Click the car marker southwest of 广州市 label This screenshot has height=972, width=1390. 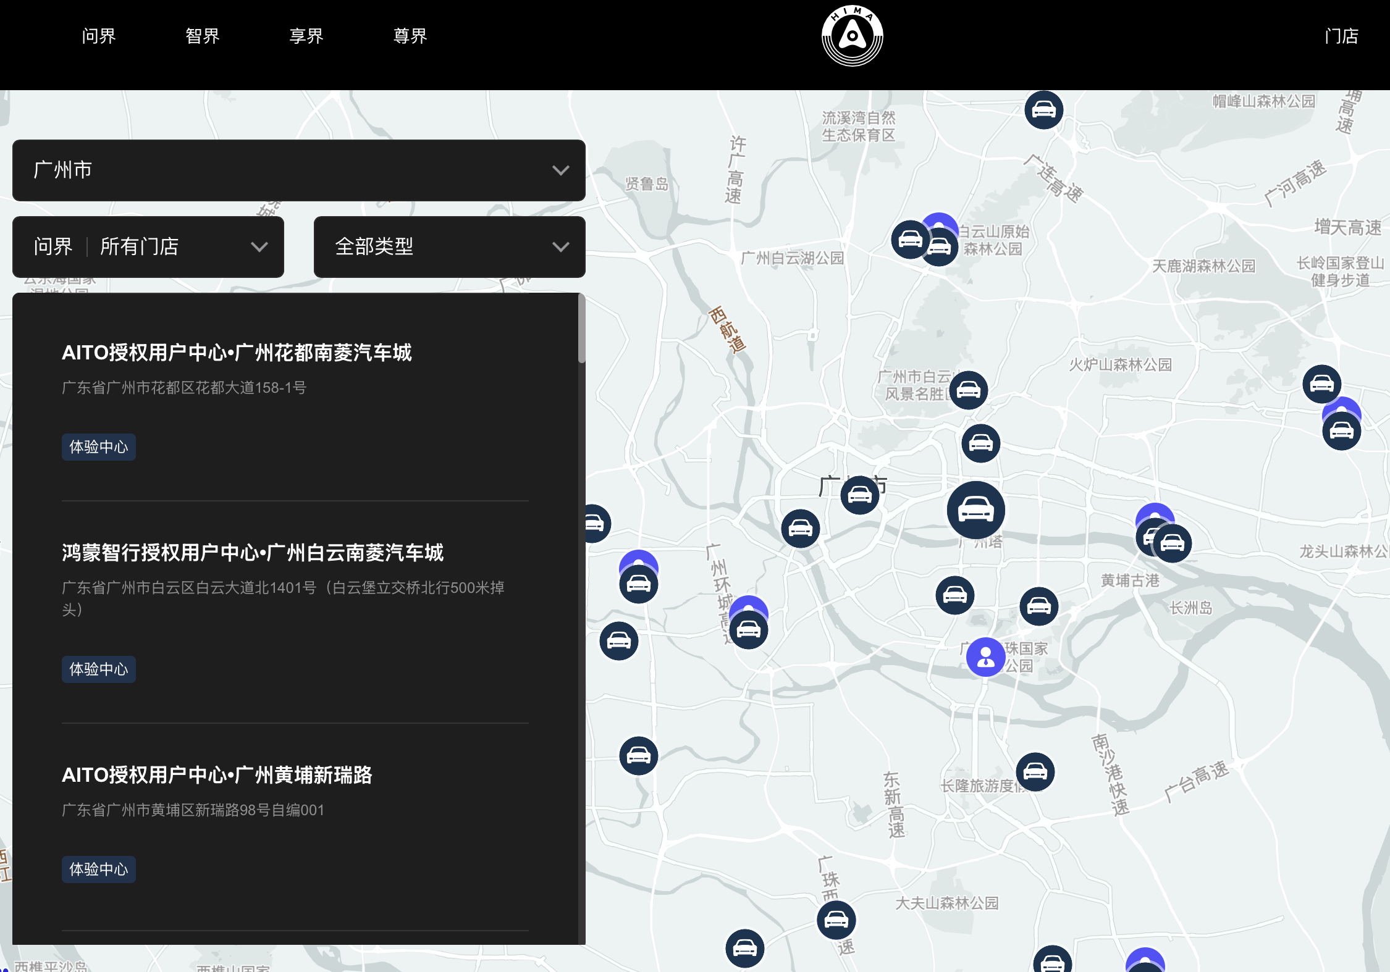click(x=801, y=529)
